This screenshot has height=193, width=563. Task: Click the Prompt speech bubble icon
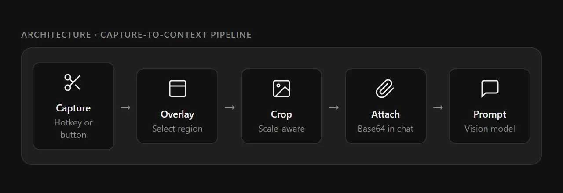pyautogui.click(x=490, y=88)
